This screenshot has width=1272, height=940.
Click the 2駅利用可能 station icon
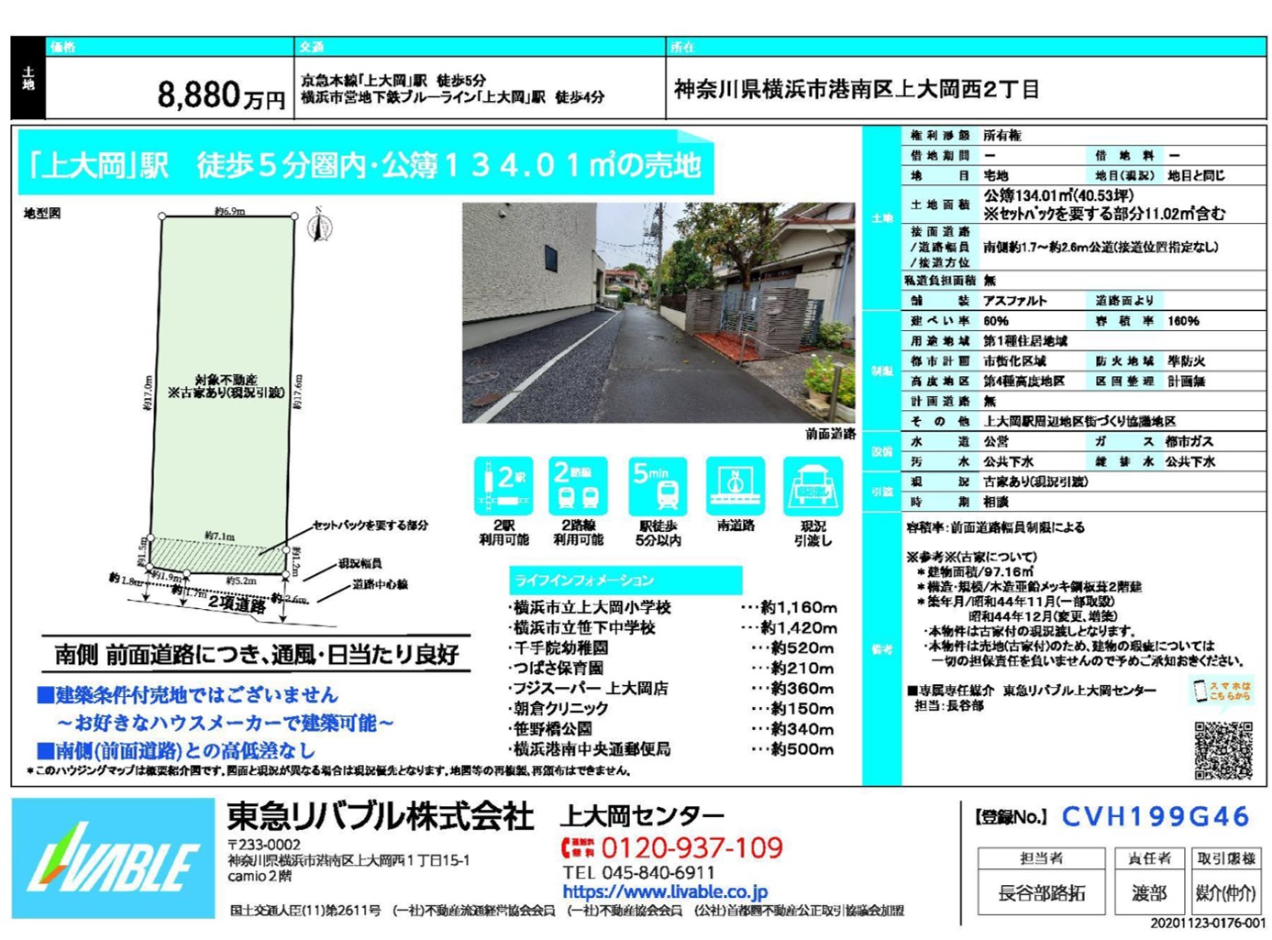coord(503,487)
